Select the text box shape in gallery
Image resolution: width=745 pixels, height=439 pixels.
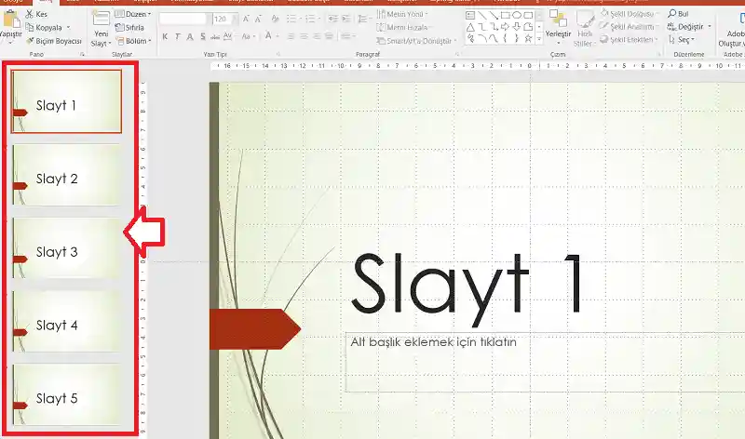pos(470,15)
